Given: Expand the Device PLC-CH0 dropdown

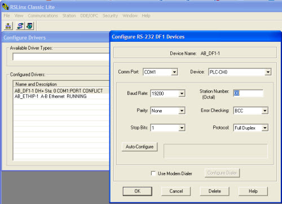Looking at the screenshot, I should pos(268,72).
